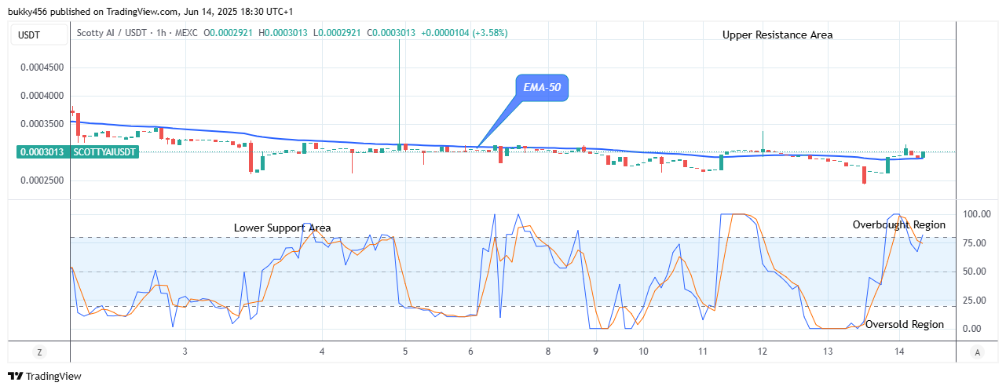Click date 4 on the time axis

[322, 352]
